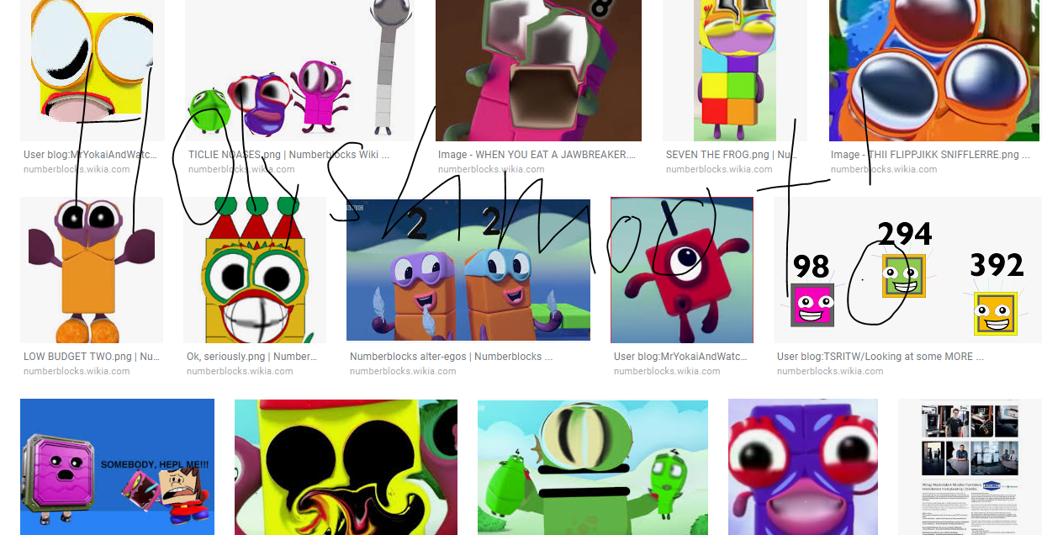Click the 'Ok, seriously.png' caption
The height and width of the screenshot is (535, 1047).
[x=252, y=357]
